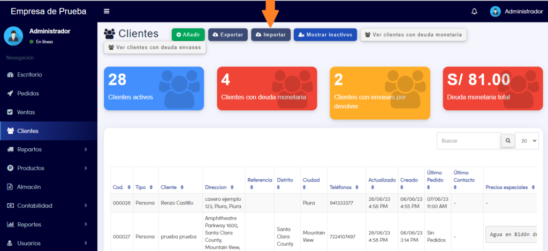The image size is (548, 251).
Task: Click the Santa Clara County district cell
Action: point(285,237)
